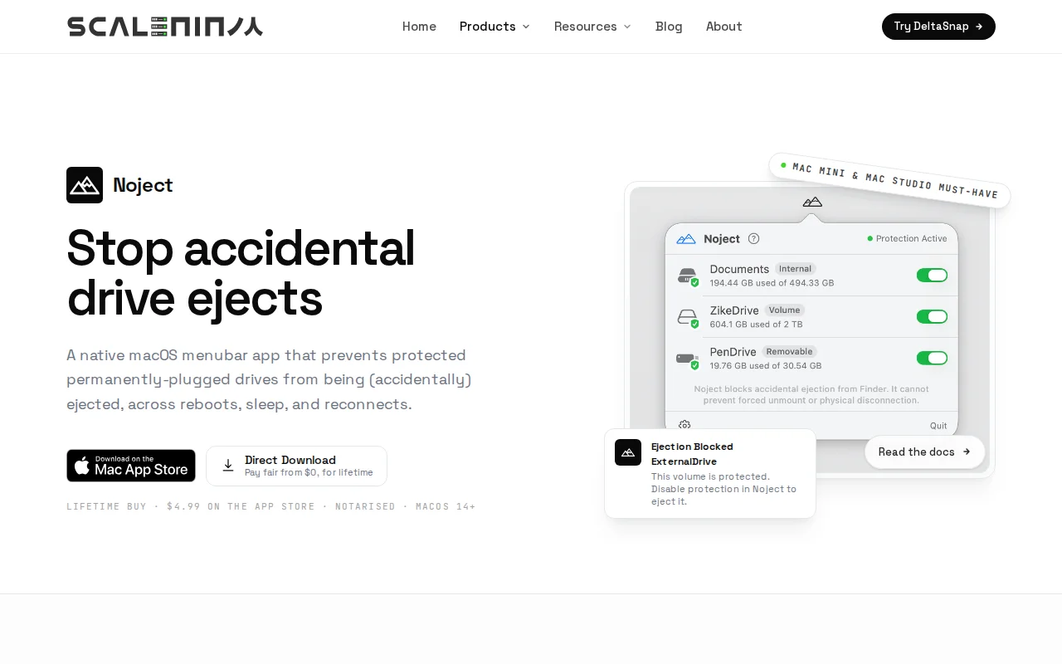
Task: Open the help question mark icon next to Noject
Action: pyautogui.click(x=753, y=238)
